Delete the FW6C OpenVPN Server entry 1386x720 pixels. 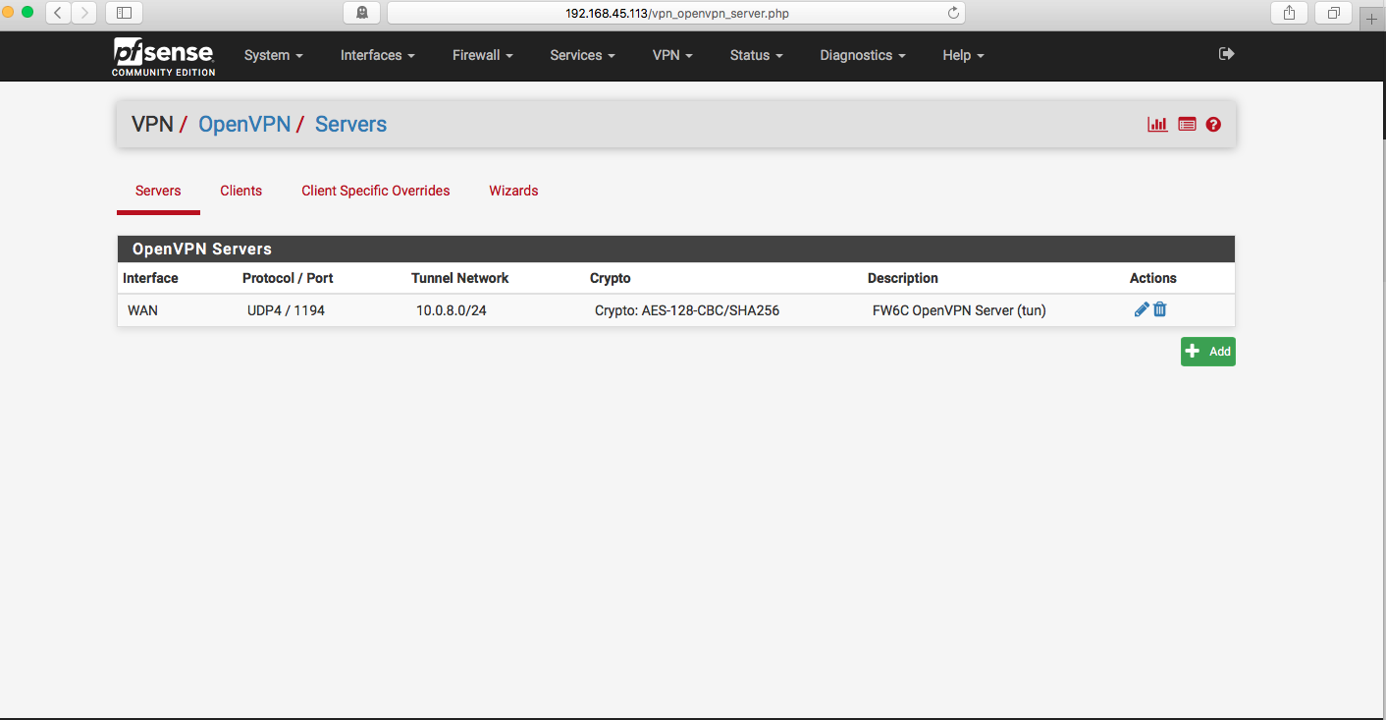click(1159, 309)
